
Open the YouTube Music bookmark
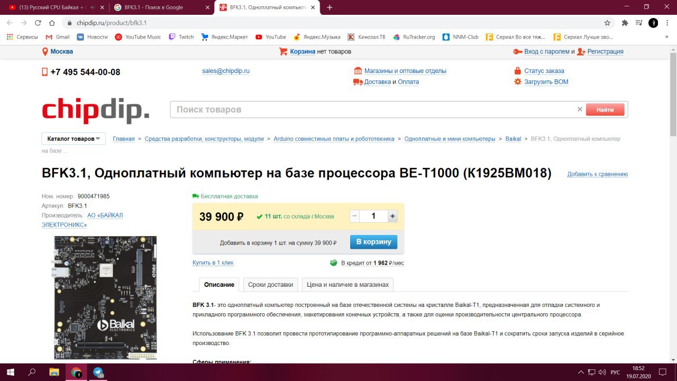click(138, 37)
